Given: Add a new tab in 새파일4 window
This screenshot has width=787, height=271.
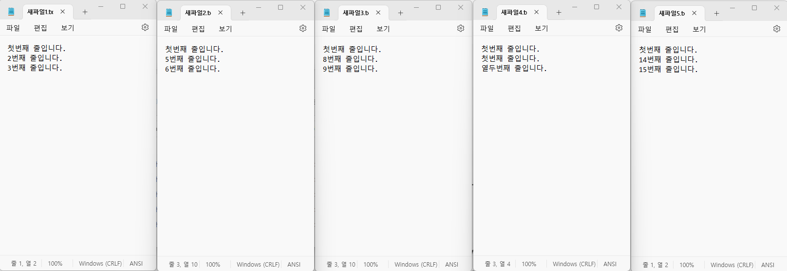Looking at the screenshot, I should click(559, 12).
